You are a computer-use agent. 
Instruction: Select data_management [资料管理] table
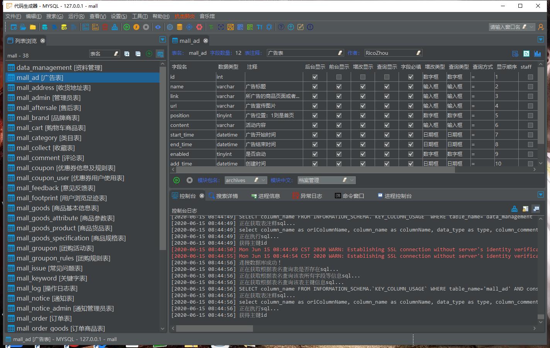point(82,68)
